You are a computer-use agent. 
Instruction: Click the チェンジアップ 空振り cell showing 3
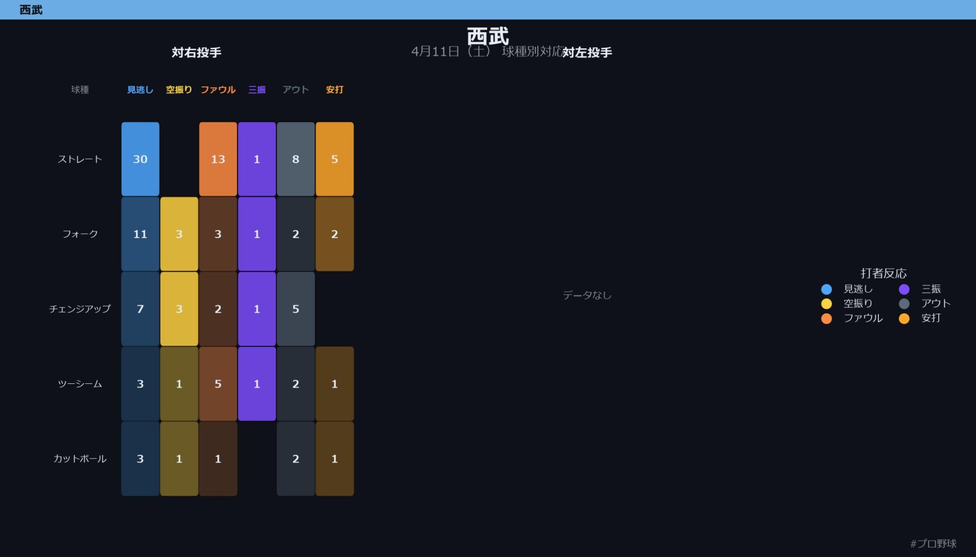(179, 309)
